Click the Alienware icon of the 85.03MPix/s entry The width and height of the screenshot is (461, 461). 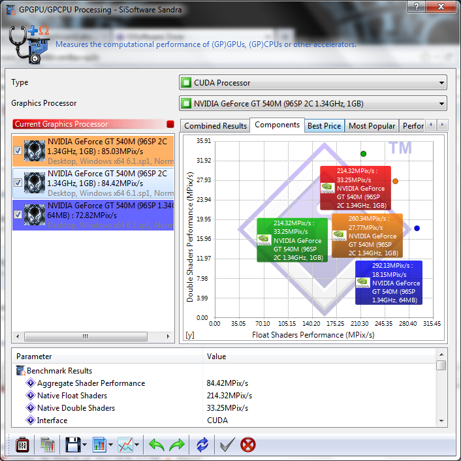35,151
